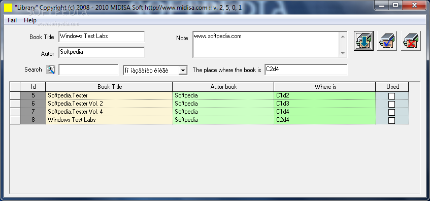
Task: Click Note scrollbar down arrow
Action: (343, 53)
